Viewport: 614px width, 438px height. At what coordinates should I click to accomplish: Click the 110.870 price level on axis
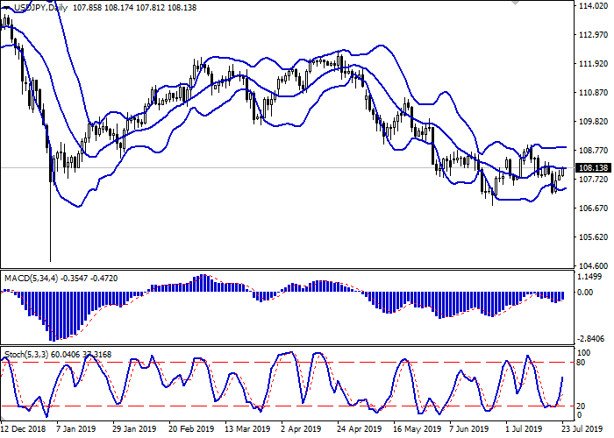[x=595, y=93]
